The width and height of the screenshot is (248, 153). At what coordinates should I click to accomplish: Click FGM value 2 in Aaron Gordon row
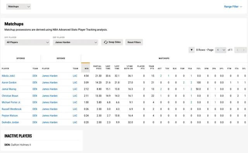tap(184, 83)
